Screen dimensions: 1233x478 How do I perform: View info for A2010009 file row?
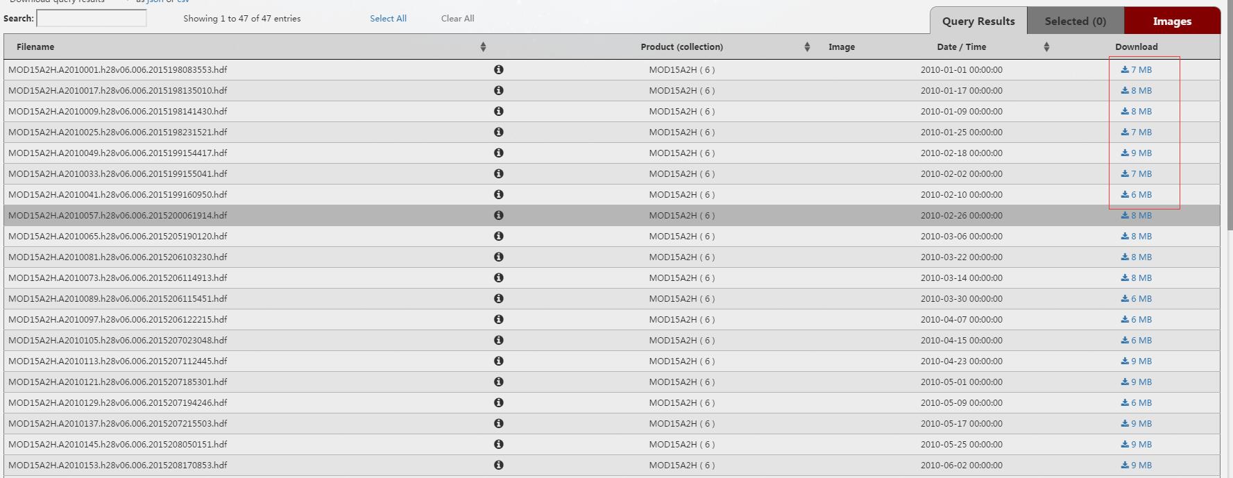point(498,111)
